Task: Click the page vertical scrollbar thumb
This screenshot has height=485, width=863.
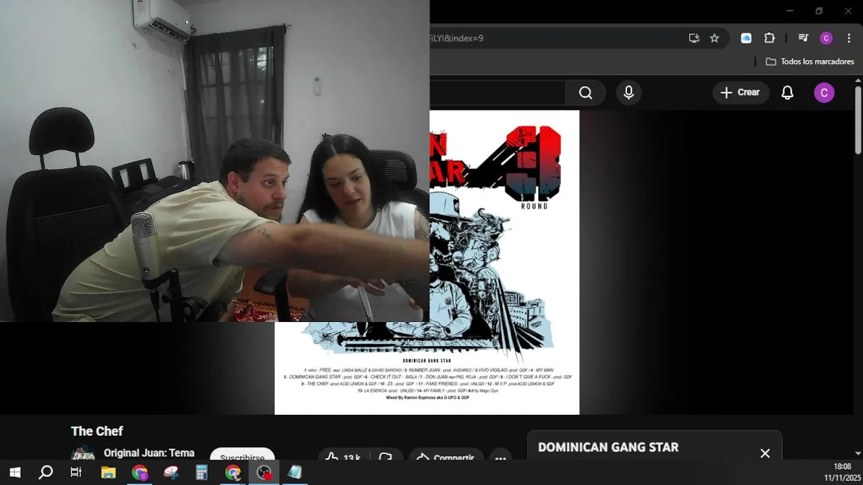Action: pos(858,121)
